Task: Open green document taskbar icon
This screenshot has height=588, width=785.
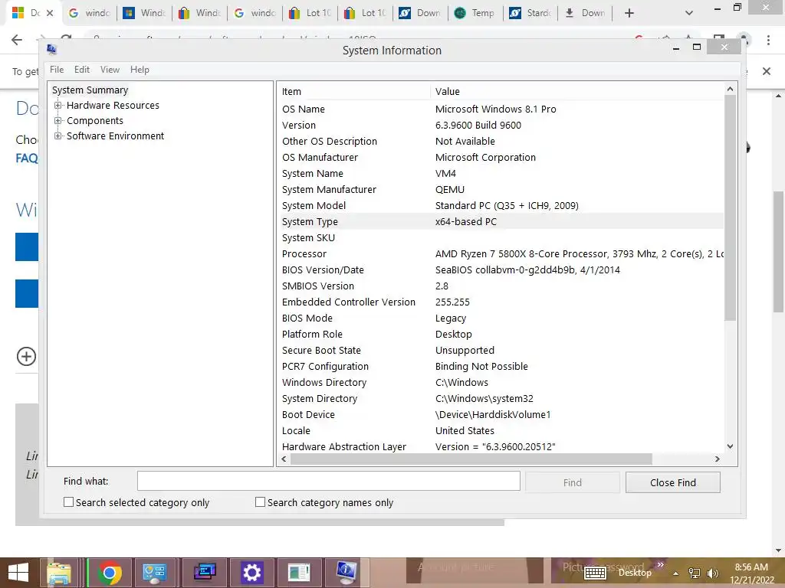Action: (x=299, y=573)
